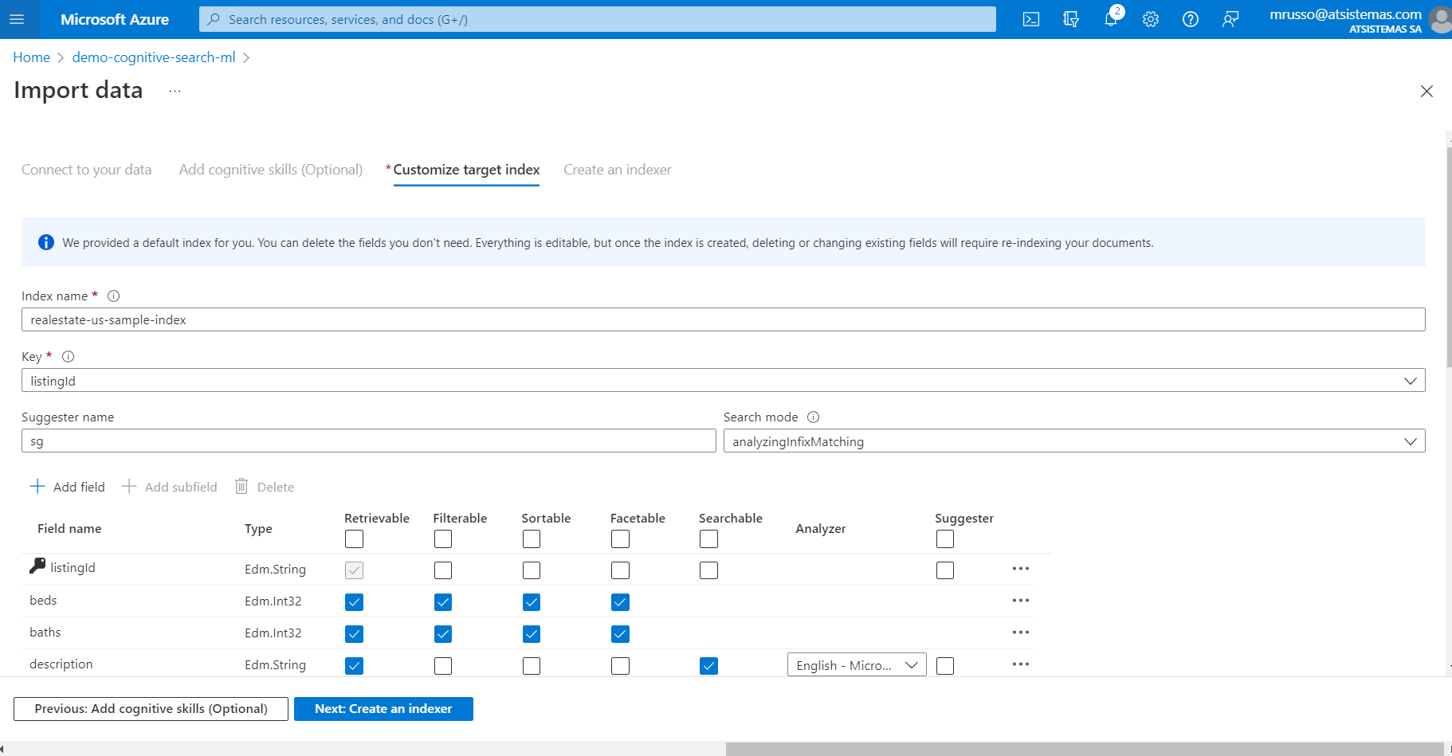
Task: Check the Sortable column header checkbox
Action: click(532, 539)
